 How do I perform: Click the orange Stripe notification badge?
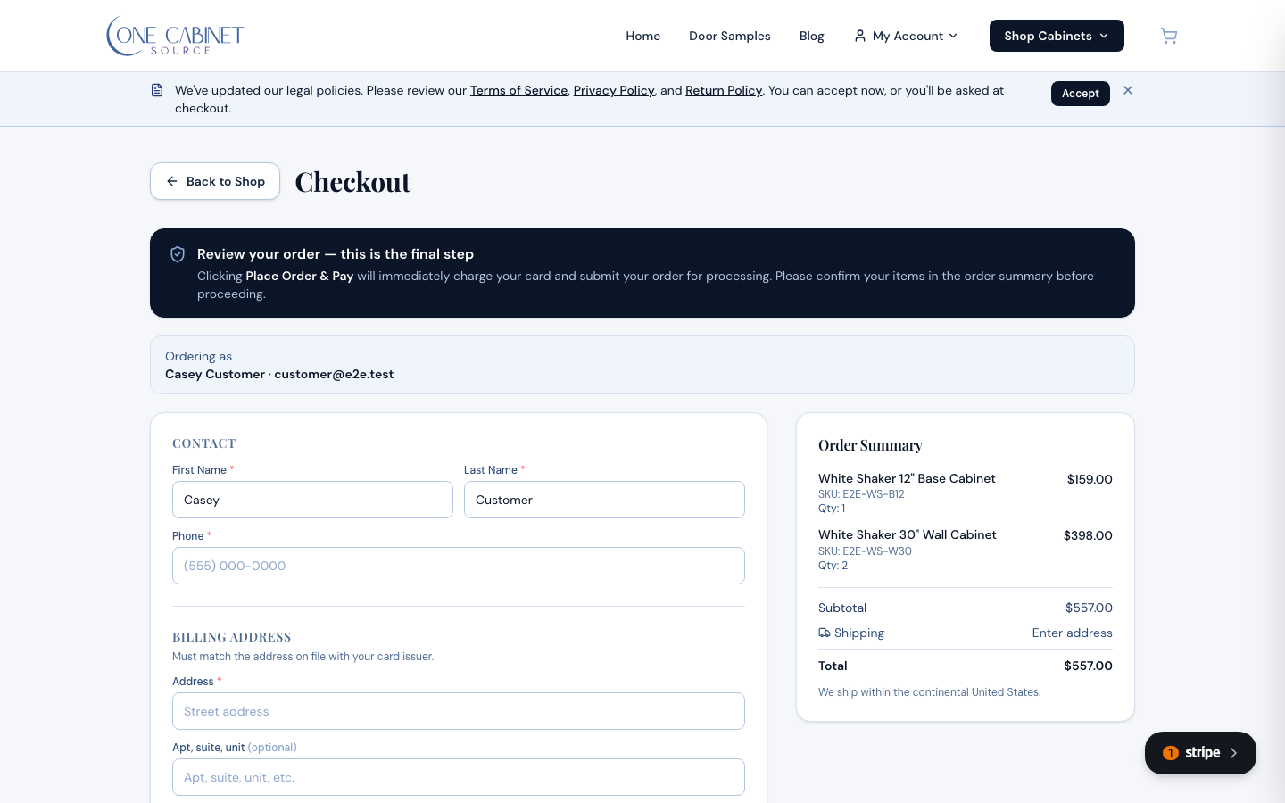coord(1171,753)
